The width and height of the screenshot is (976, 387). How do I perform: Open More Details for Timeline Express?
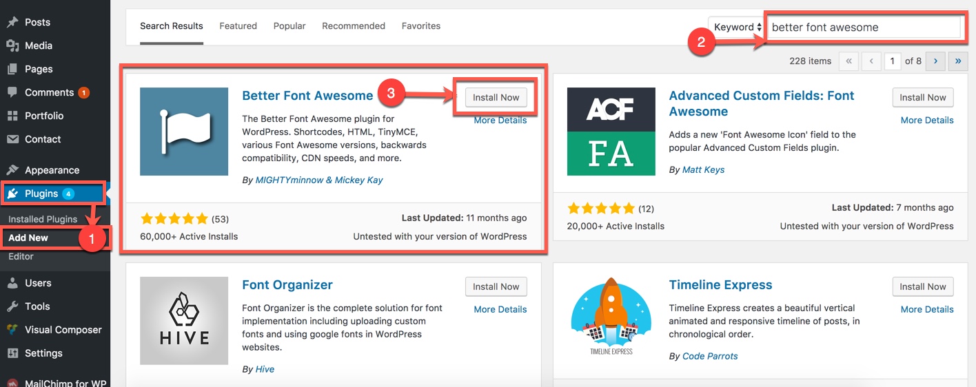[x=927, y=309]
